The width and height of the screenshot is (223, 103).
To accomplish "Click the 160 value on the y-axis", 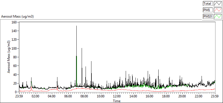I will tap(15, 22).
